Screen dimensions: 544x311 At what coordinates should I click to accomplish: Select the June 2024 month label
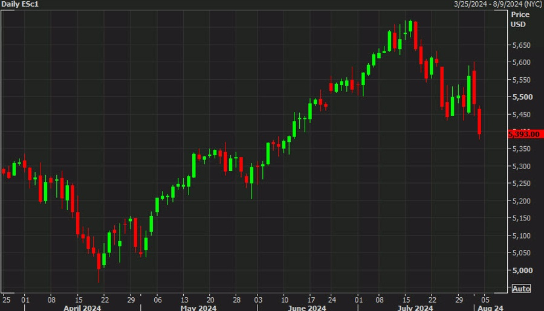[306, 307]
